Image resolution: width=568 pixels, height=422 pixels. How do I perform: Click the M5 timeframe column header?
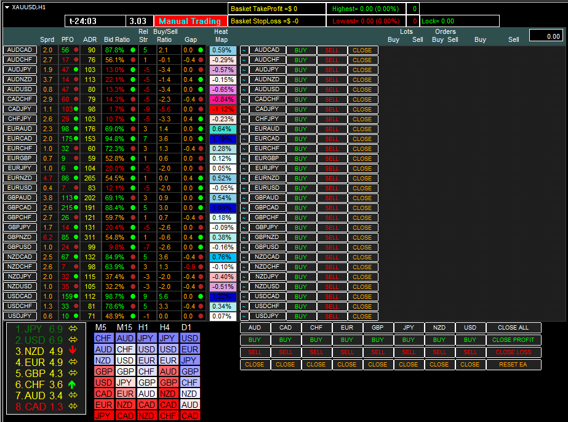(101, 327)
